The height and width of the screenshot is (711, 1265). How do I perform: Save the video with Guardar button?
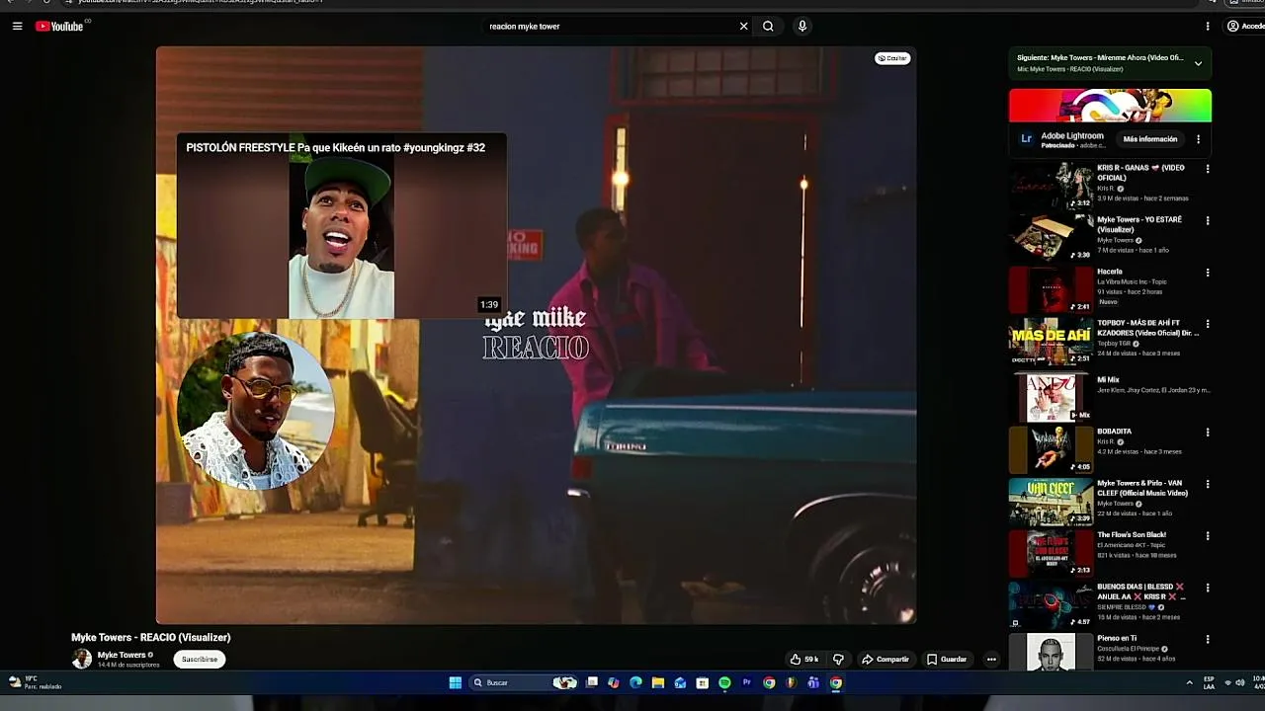click(946, 659)
